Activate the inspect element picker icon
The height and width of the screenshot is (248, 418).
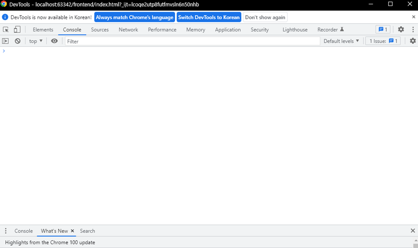[6, 29]
